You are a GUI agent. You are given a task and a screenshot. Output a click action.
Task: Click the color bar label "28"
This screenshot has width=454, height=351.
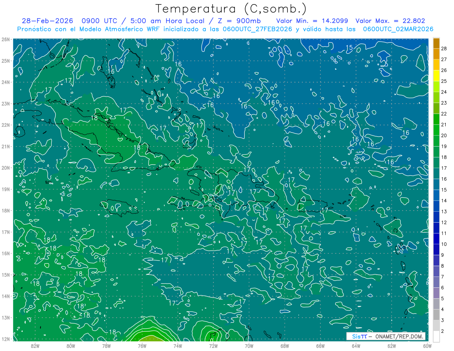click(444, 48)
